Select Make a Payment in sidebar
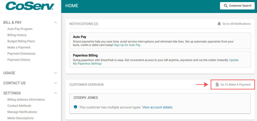This screenshot has height=121, width=257. 19,47
